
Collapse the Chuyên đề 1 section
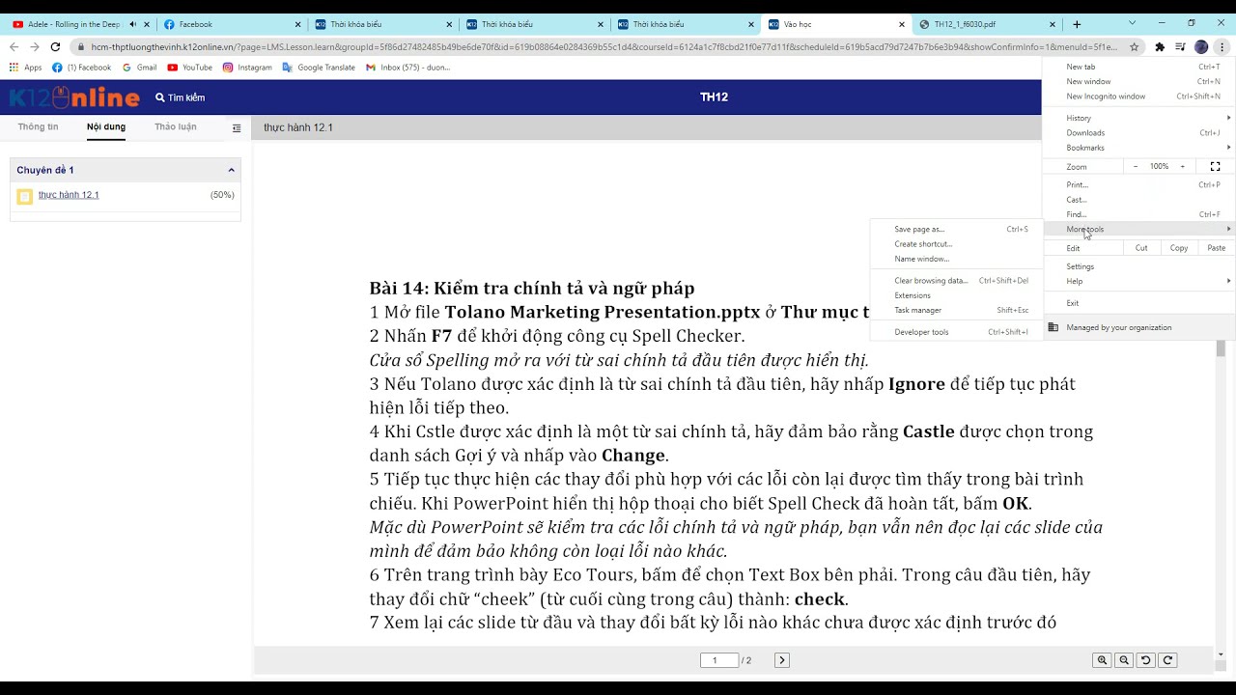pyautogui.click(x=231, y=170)
